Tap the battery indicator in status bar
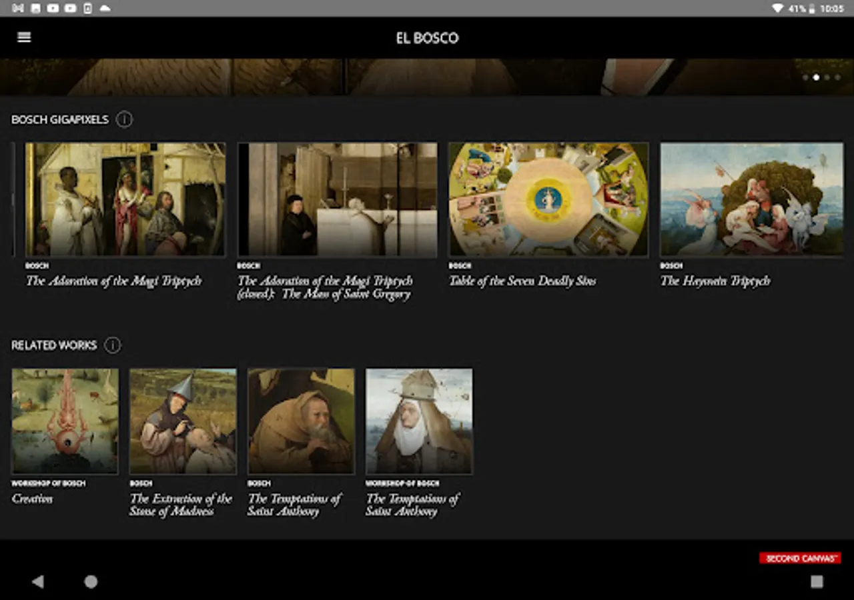Image resolution: width=854 pixels, height=600 pixels. (812, 8)
